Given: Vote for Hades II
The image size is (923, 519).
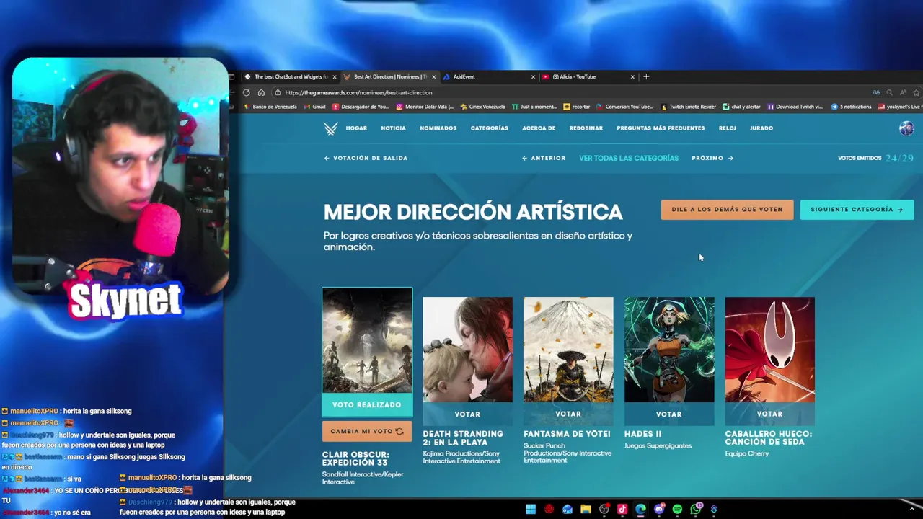Looking at the screenshot, I should click(x=668, y=414).
